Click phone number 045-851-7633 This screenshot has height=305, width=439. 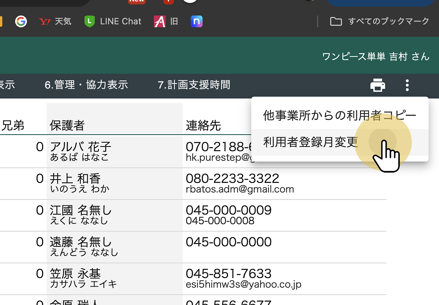[228, 274]
